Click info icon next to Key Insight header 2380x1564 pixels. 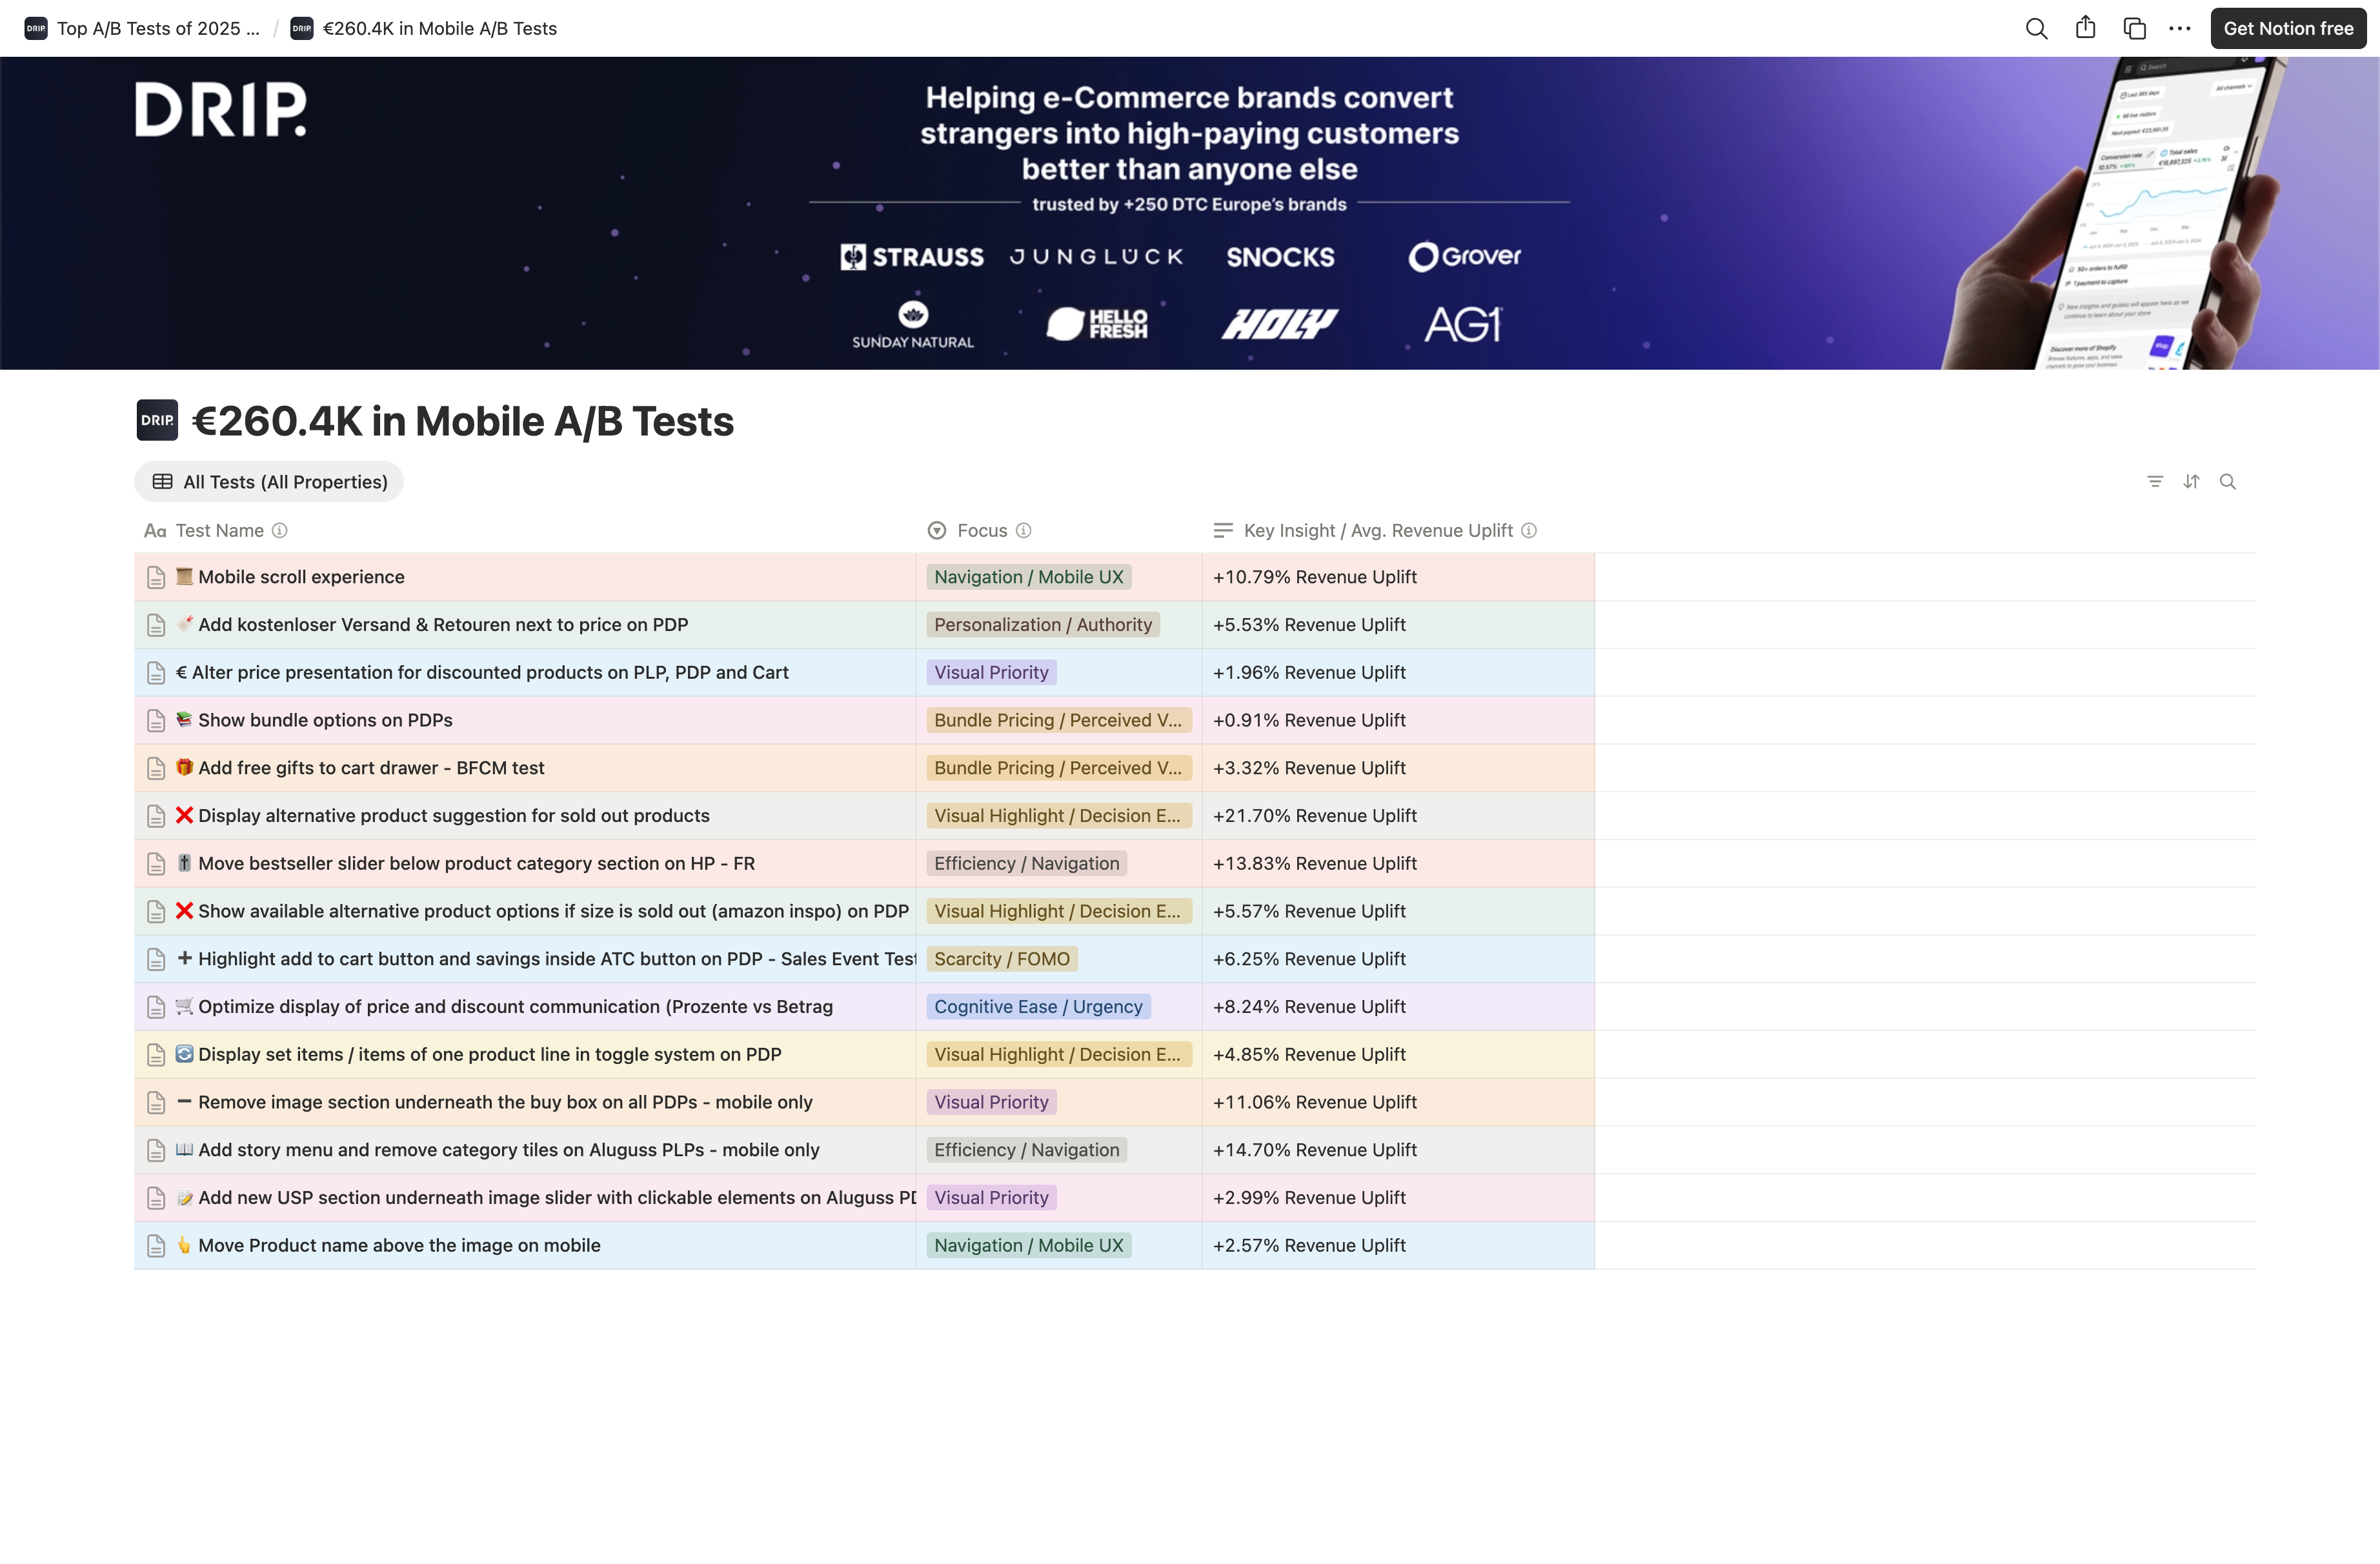pyautogui.click(x=1529, y=531)
